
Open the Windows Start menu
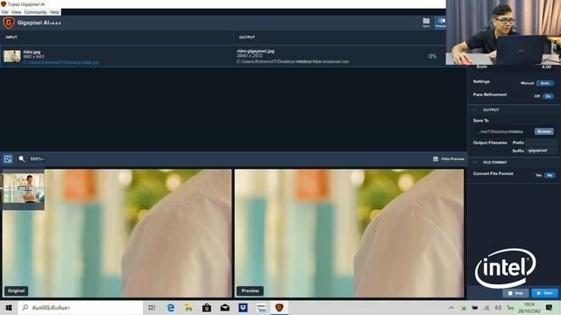(x=9, y=307)
